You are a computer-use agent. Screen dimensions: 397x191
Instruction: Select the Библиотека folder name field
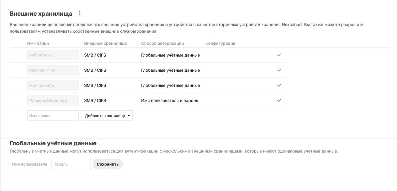pyautogui.click(x=53, y=55)
